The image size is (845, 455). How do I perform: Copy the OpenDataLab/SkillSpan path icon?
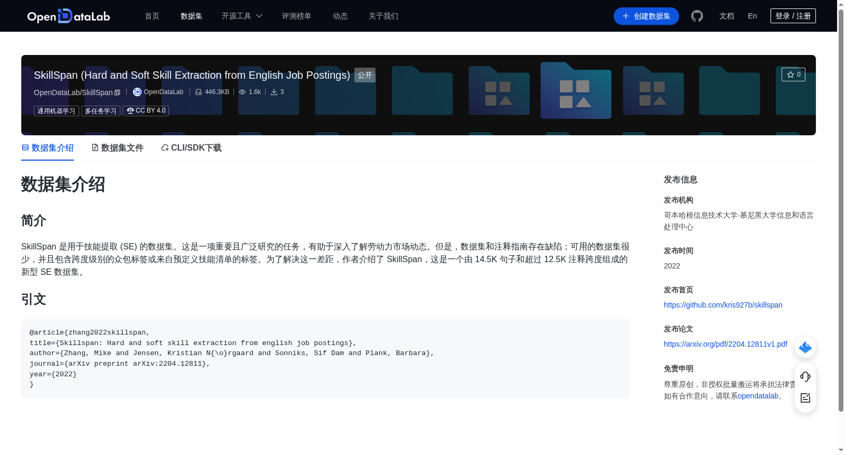point(117,92)
